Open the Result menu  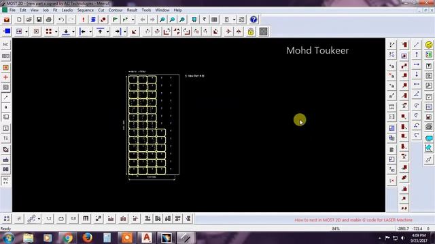click(x=132, y=10)
